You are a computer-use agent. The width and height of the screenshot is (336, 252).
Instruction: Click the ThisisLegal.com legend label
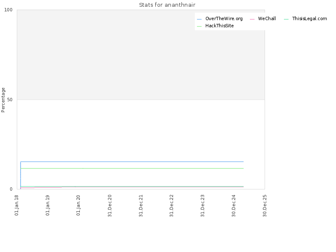click(x=310, y=19)
